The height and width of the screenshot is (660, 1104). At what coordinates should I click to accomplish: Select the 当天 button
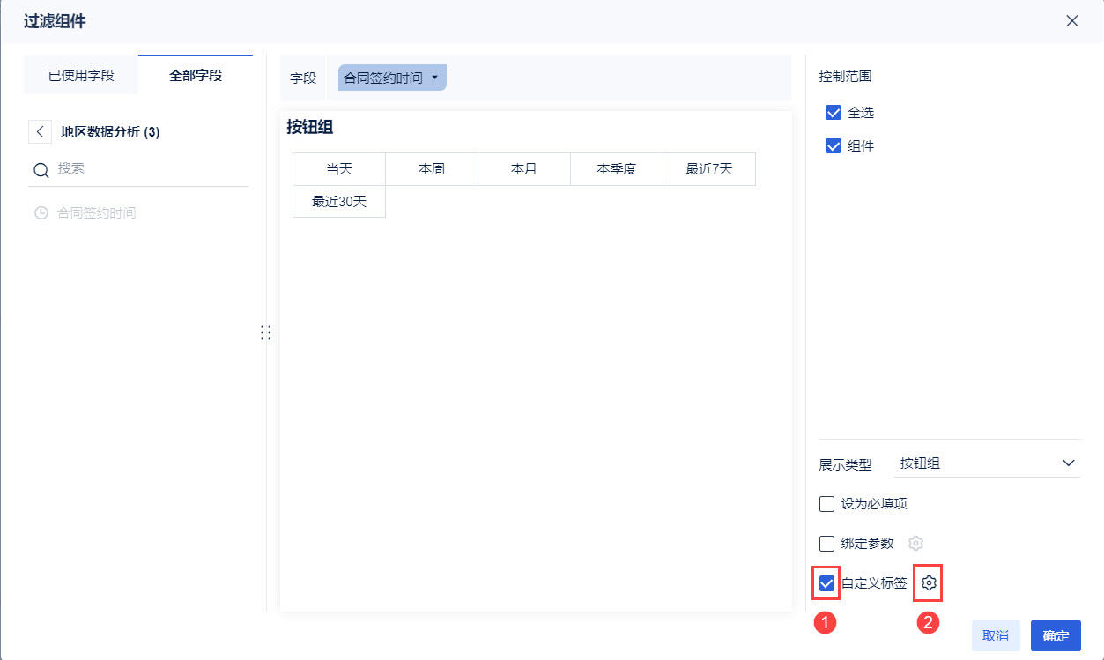tap(339, 169)
